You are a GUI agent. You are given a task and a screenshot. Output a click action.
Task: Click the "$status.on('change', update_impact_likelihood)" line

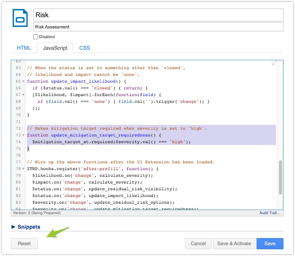click(95, 196)
